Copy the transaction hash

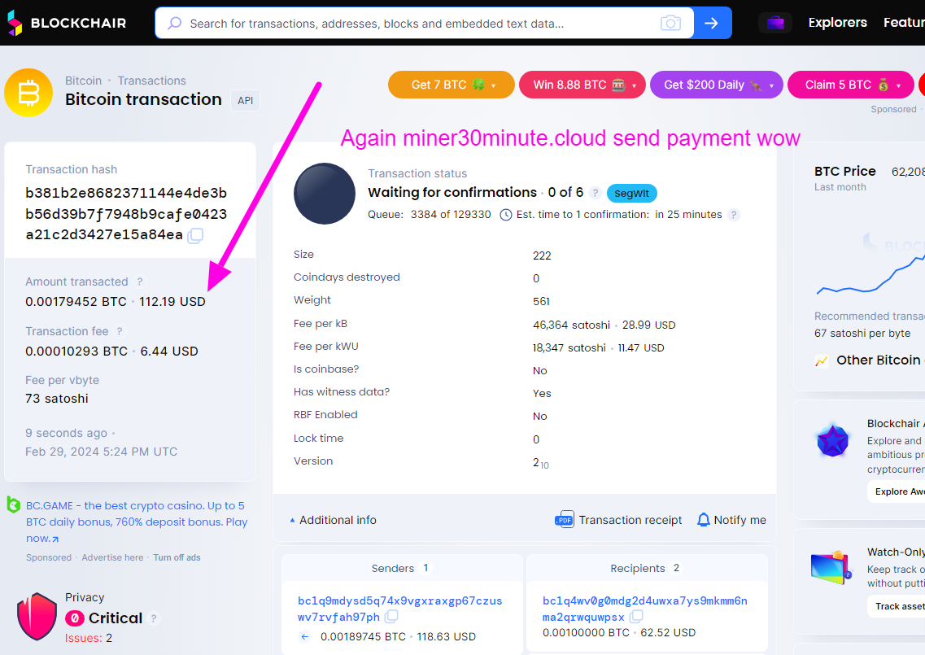(x=195, y=235)
